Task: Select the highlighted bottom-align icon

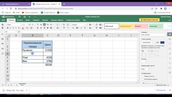Action: click(x=44, y=25)
